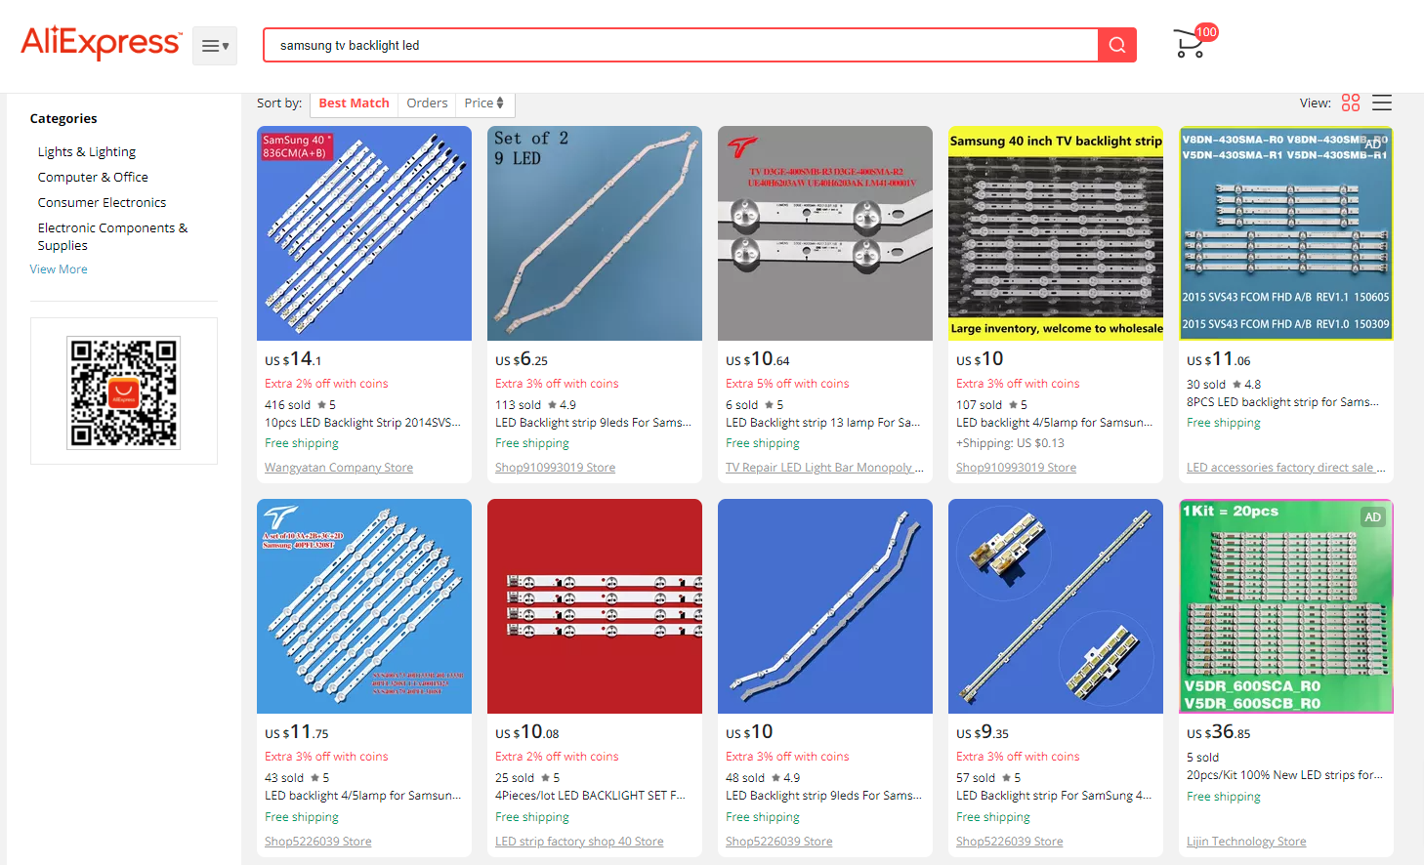The height and width of the screenshot is (865, 1424).
Task: Switch to grid view icon
Action: pyautogui.click(x=1351, y=103)
